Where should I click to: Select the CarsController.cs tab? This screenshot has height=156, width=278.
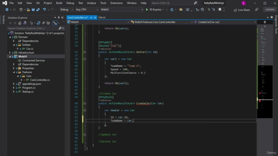coord(78,17)
